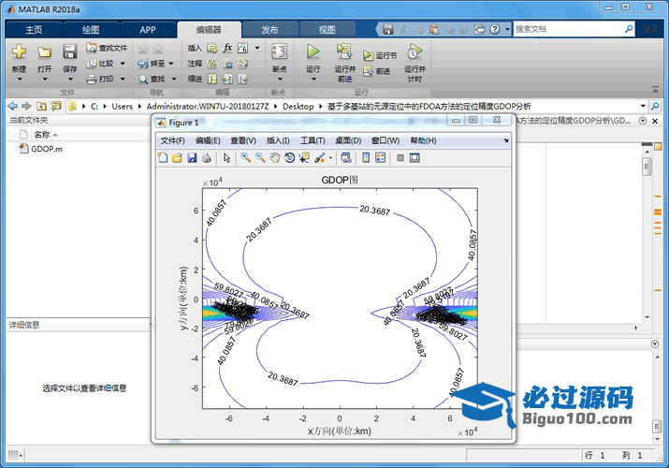Image resolution: width=669 pixels, height=468 pixels.
Task: Click the 比较 (Compare) button
Action: click(101, 63)
